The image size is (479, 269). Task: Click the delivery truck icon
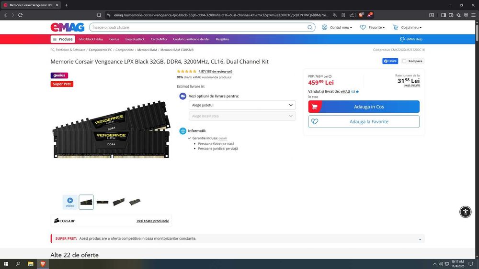pyautogui.click(x=182, y=96)
